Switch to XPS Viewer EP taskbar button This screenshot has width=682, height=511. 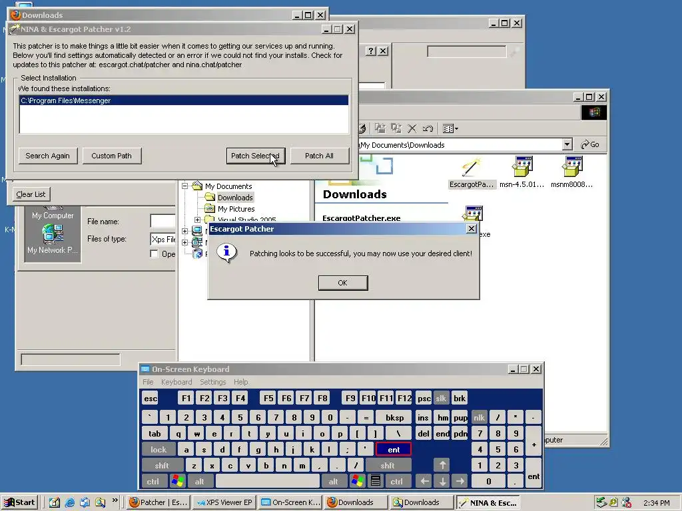click(224, 502)
